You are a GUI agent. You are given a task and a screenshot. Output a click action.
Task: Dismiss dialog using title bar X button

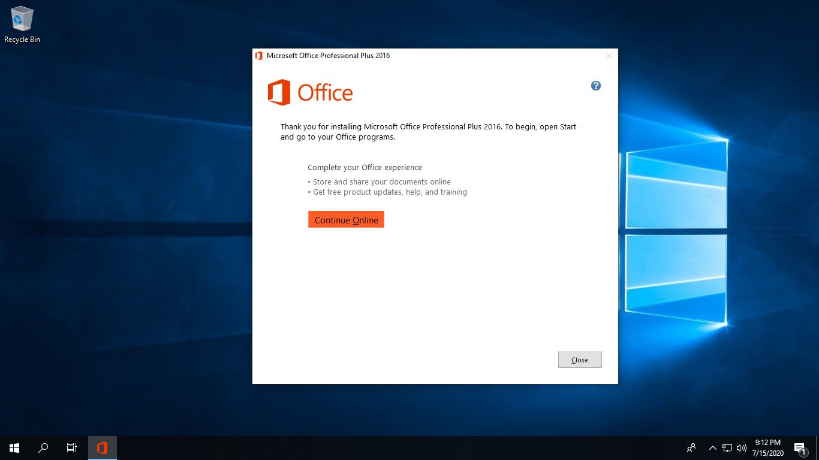point(609,56)
